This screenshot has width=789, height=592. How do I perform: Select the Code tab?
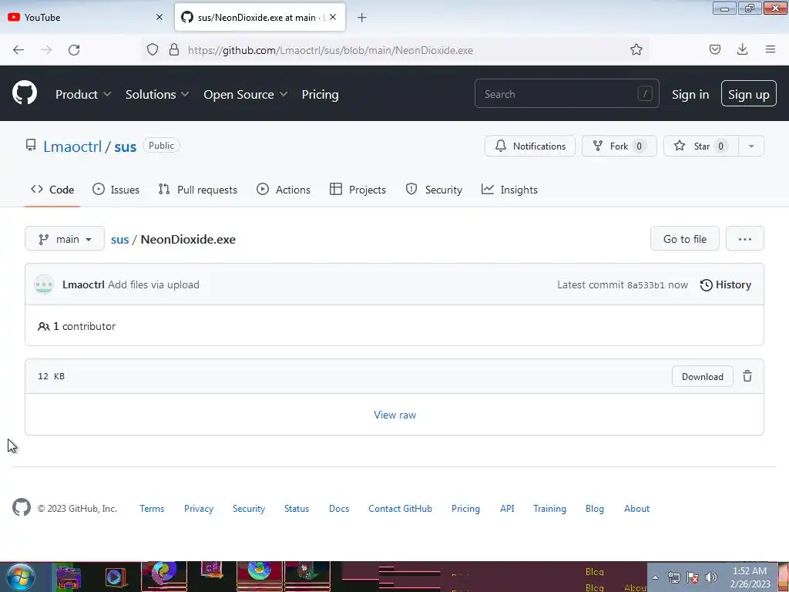pyautogui.click(x=52, y=190)
